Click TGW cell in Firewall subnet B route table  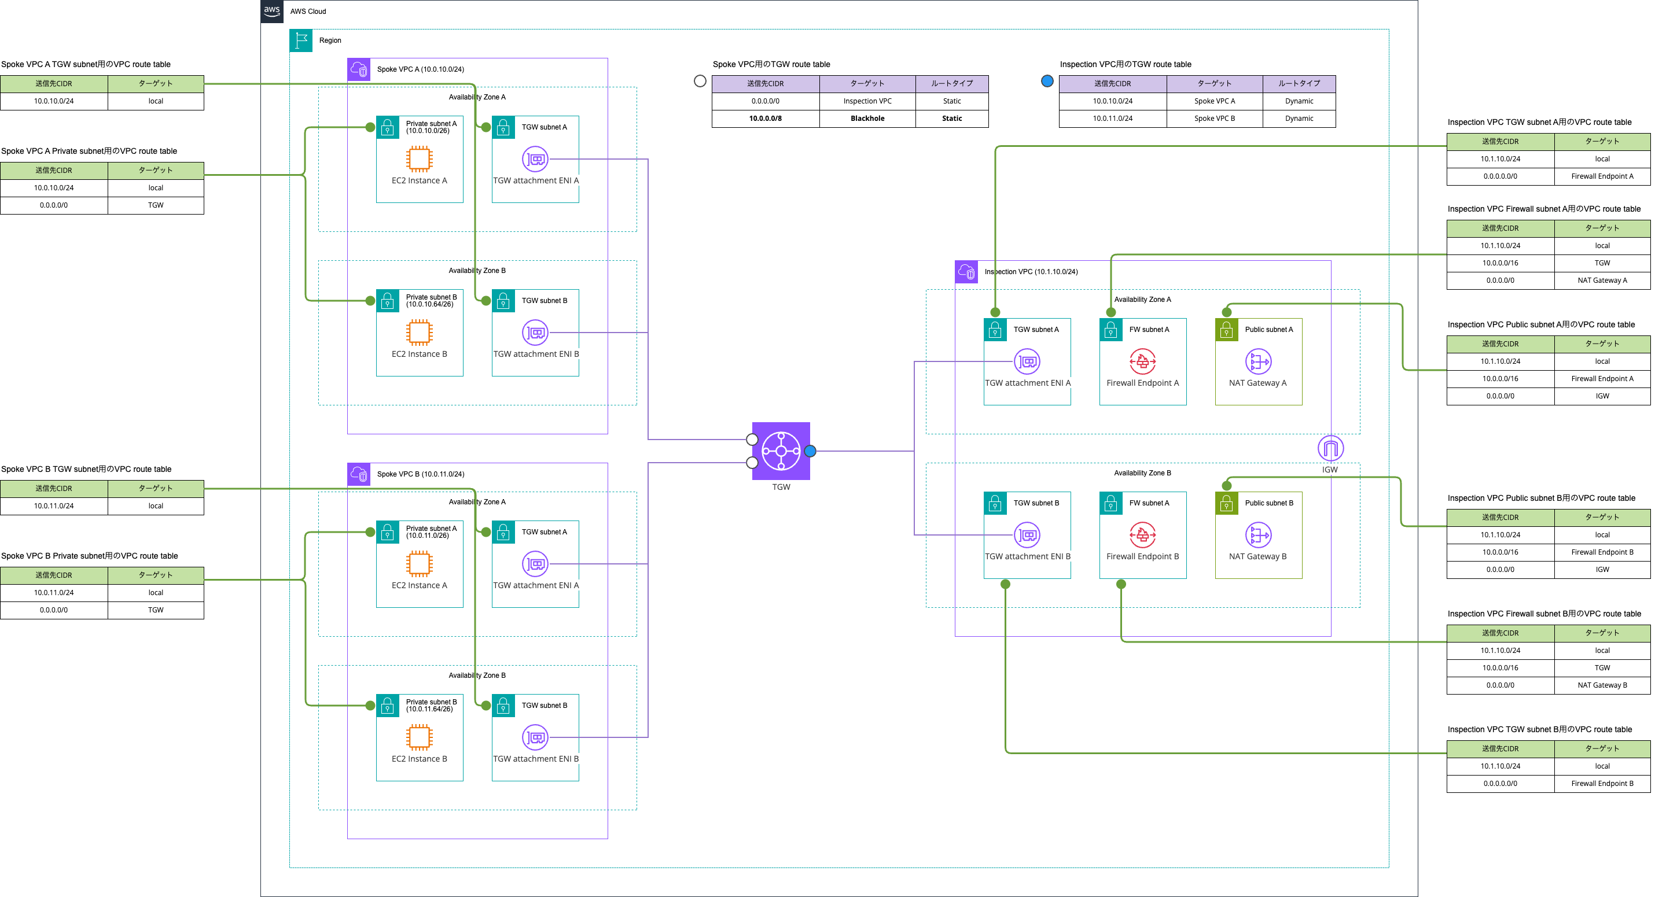[1602, 668]
